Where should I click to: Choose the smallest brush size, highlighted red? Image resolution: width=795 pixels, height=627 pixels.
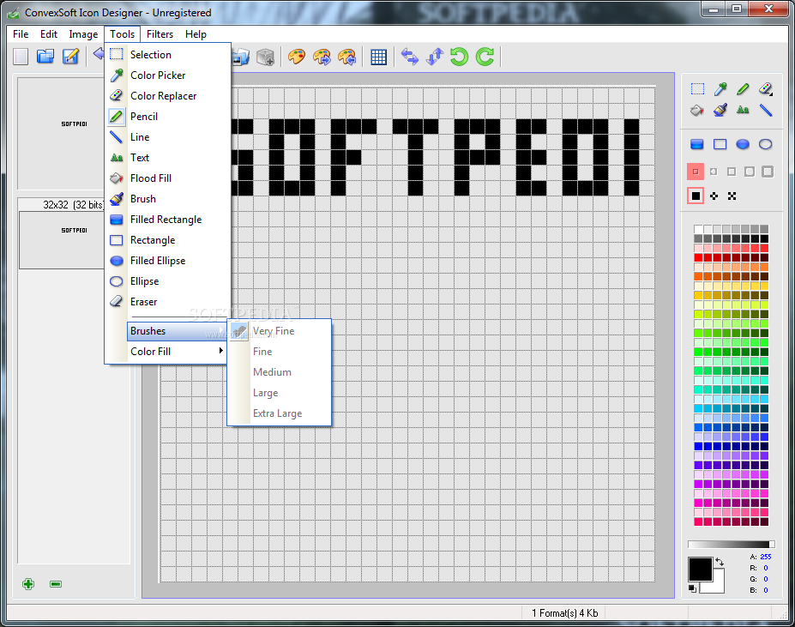point(696,172)
